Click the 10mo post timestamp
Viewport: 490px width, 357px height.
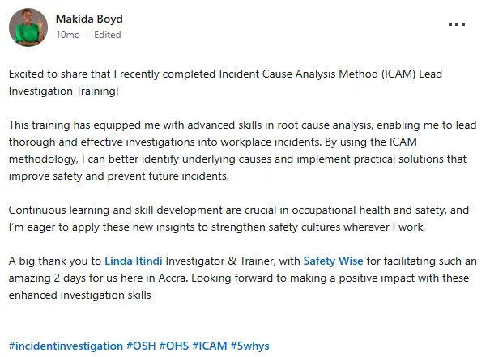(67, 35)
